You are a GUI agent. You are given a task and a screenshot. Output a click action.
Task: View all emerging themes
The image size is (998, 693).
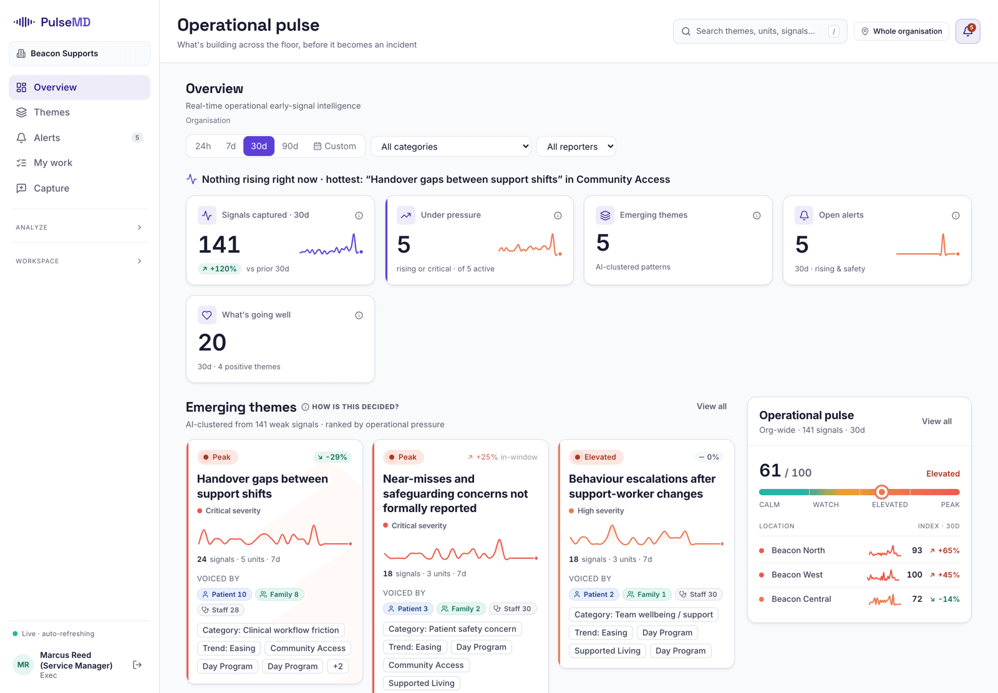click(712, 407)
